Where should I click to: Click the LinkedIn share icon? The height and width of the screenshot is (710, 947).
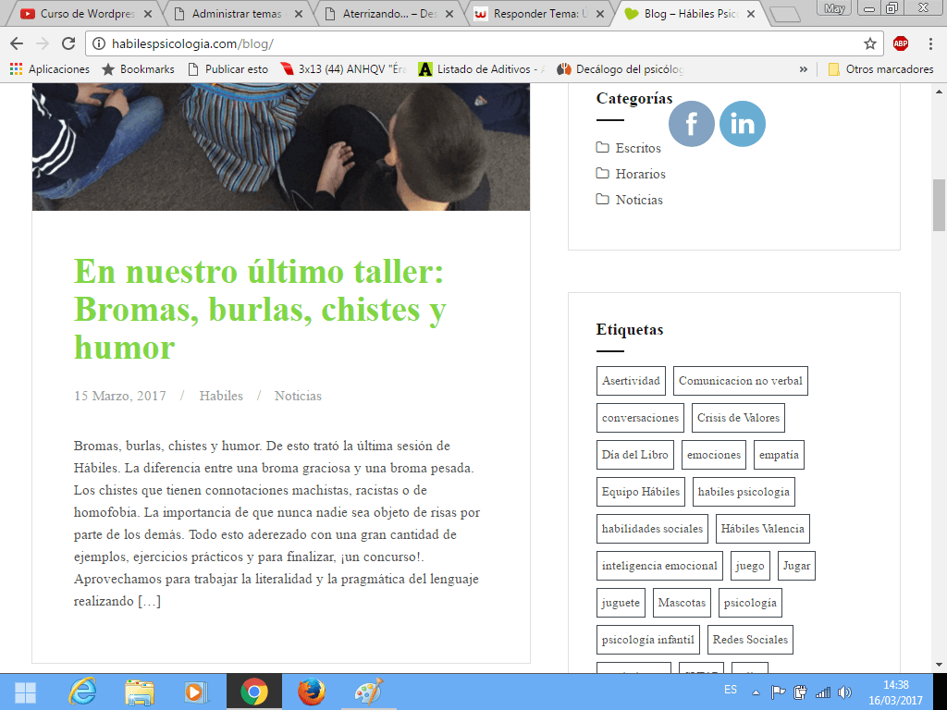(x=743, y=124)
